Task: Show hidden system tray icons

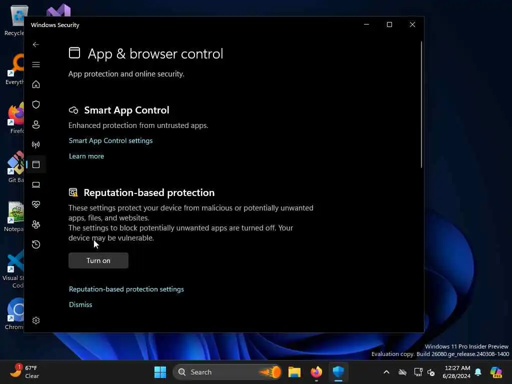Action: (386, 372)
